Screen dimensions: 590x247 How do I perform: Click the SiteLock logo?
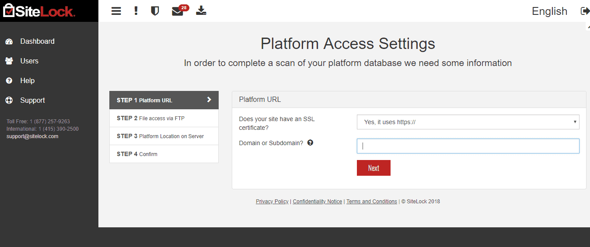pyautogui.click(x=39, y=11)
